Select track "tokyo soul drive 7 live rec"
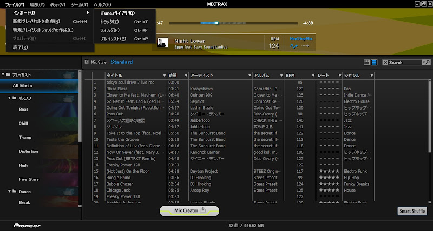The image size is (433, 231). point(130,83)
